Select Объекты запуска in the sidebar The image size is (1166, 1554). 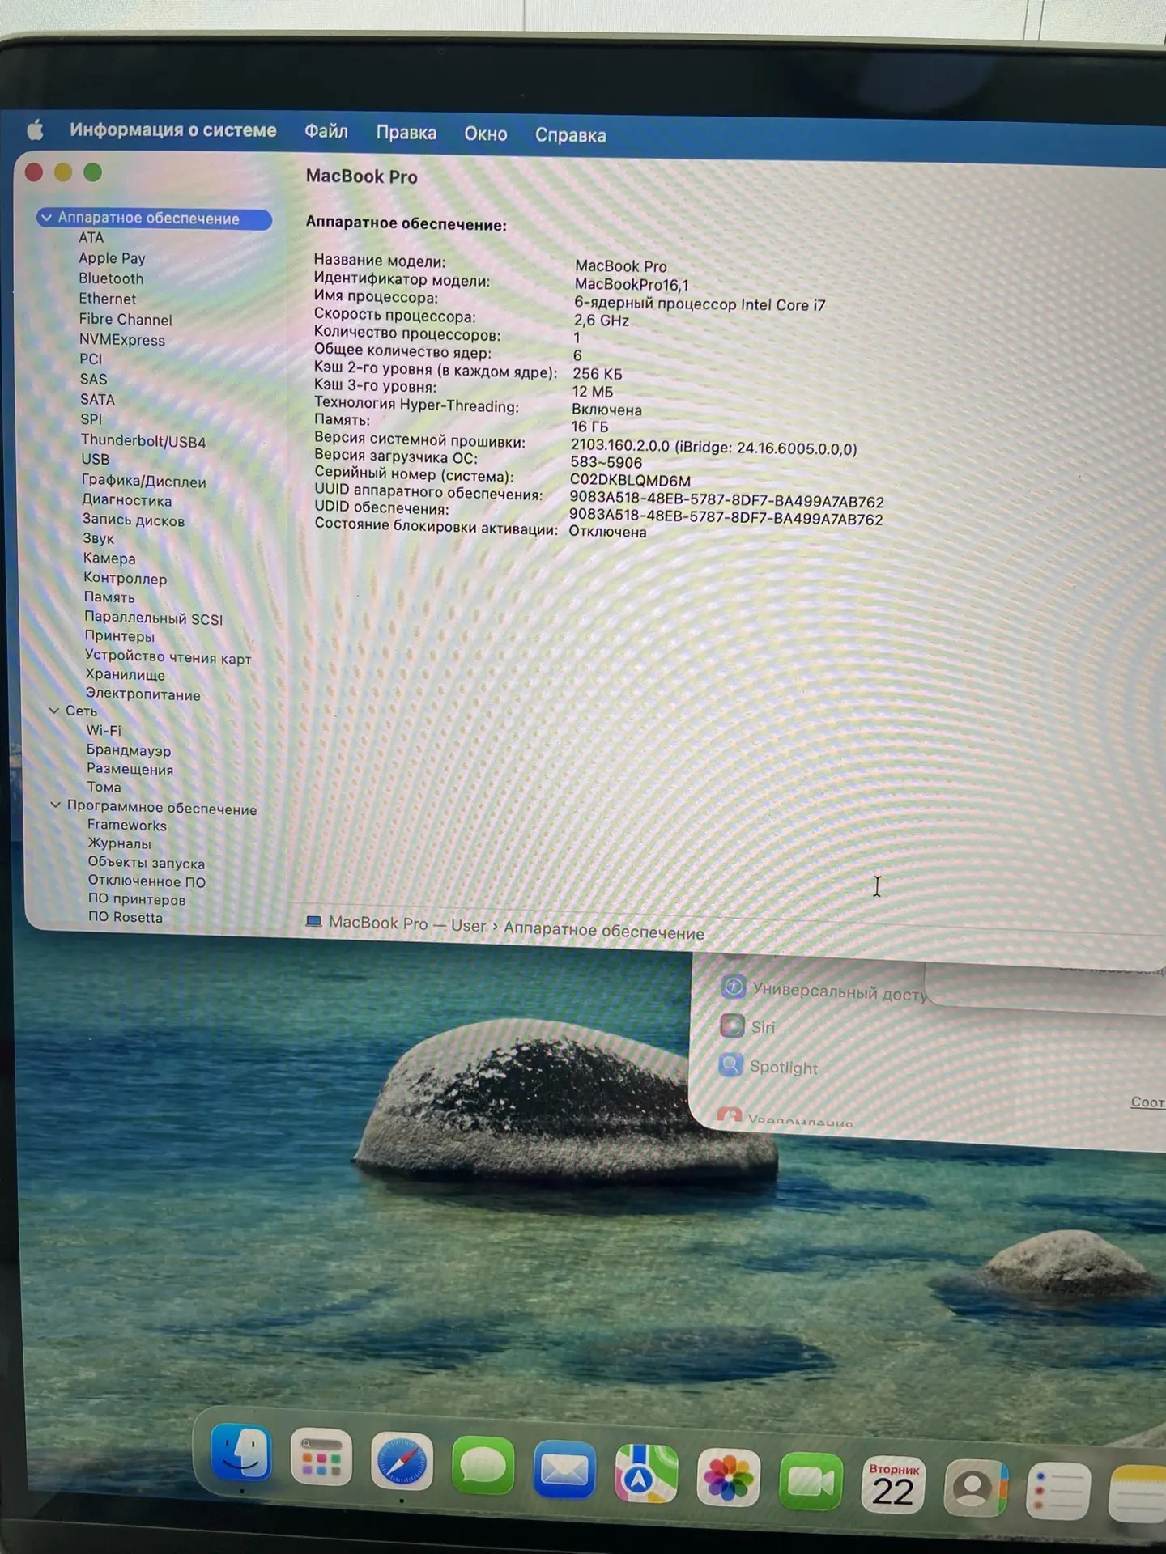click(147, 863)
